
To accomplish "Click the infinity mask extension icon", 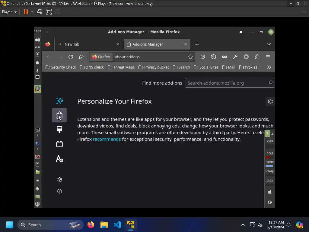I will (x=224, y=57).
